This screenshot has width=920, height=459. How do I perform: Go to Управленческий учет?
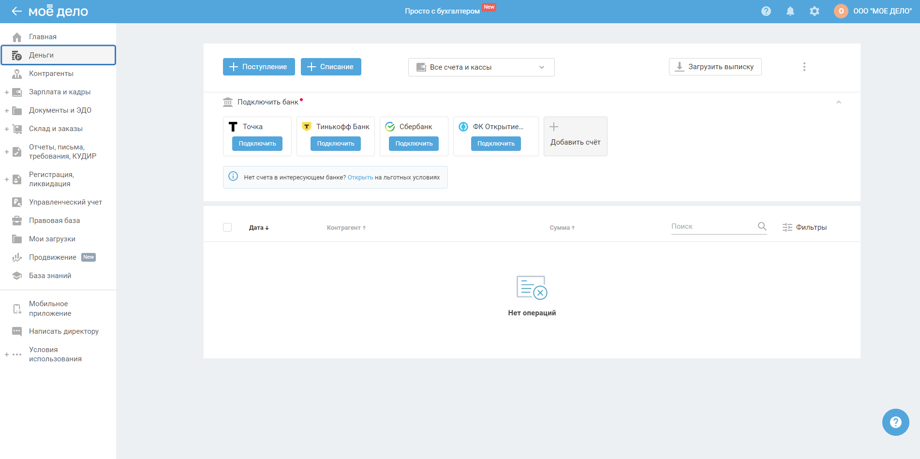click(x=58, y=202)
